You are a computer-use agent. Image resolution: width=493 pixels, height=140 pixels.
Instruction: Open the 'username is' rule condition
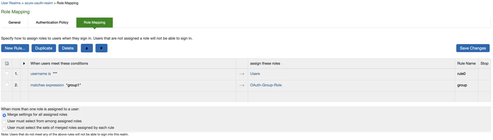[40, 74]
